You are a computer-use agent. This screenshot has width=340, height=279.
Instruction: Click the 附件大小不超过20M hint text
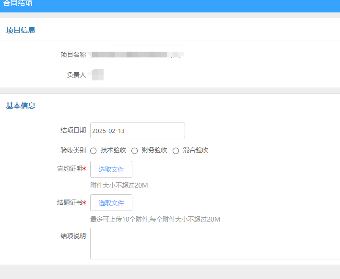click(x=119, y=185)
